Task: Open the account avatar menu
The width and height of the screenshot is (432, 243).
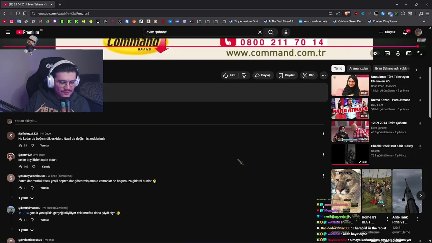Action: (418, 32)
